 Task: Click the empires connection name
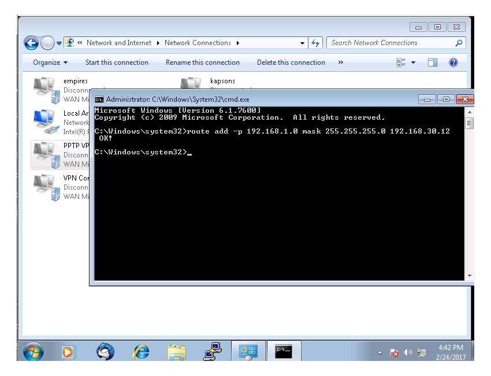pos(76,81)
